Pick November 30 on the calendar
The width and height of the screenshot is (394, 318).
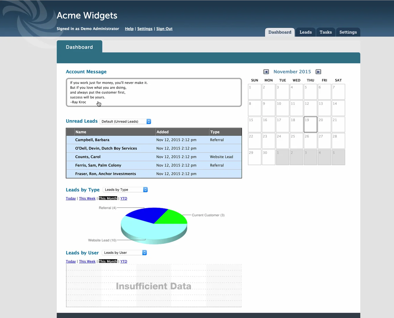pyautogui.click(x=268, y=157)
